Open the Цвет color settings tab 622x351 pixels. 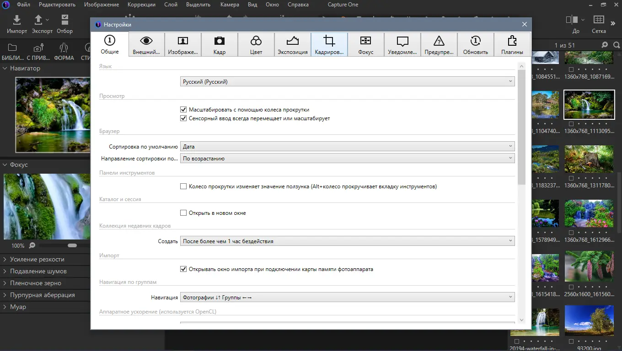pyautogui.click(x=256, y=45)
